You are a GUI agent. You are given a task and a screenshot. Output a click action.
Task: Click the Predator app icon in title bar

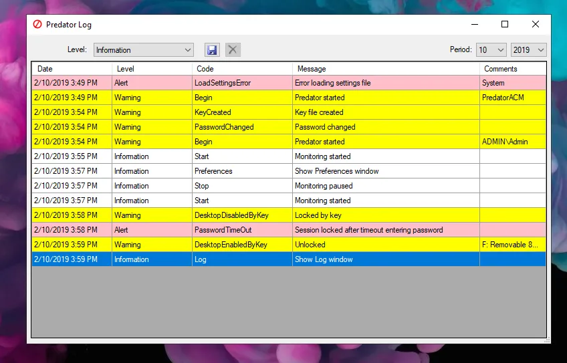click(37, 25)
